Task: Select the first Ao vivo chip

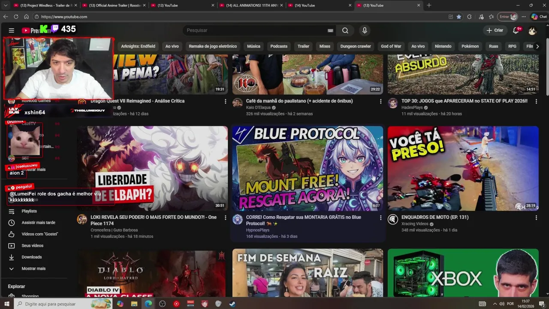Action: (172, 46)
